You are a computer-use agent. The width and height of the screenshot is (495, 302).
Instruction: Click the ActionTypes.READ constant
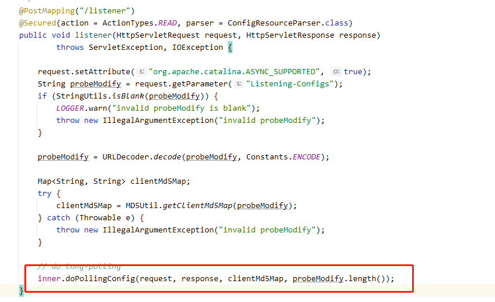point(140,23)
